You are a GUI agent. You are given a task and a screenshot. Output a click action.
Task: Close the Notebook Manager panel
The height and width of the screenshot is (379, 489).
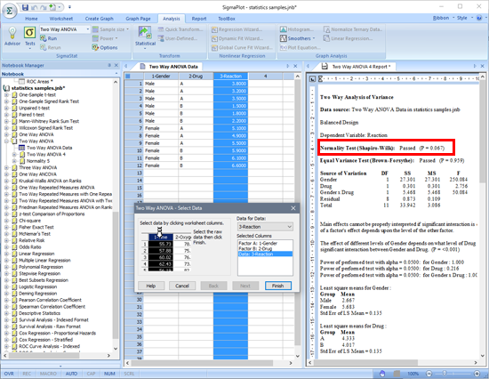coord(116,65)
